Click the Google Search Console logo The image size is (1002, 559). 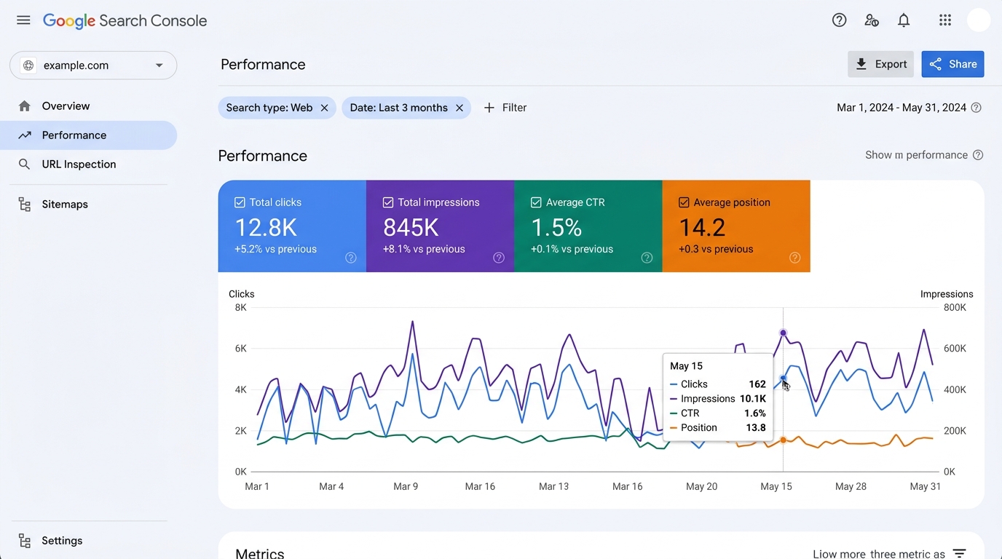(x=125, y=21)
